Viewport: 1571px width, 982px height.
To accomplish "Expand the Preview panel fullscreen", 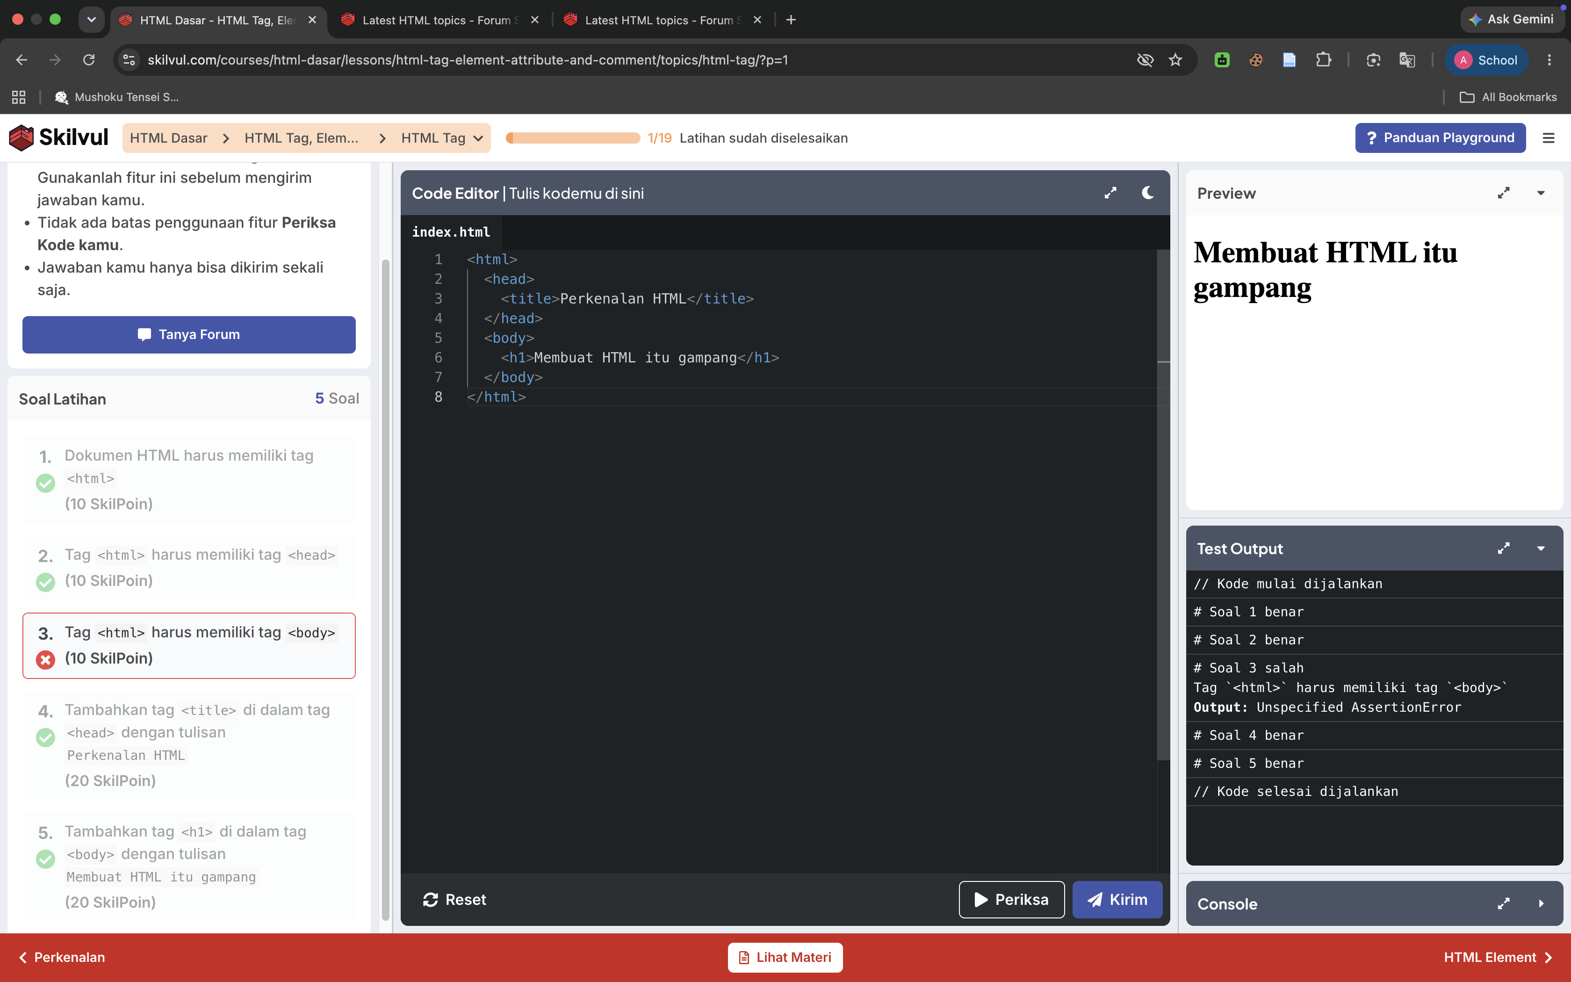I will coord(1504,193).
